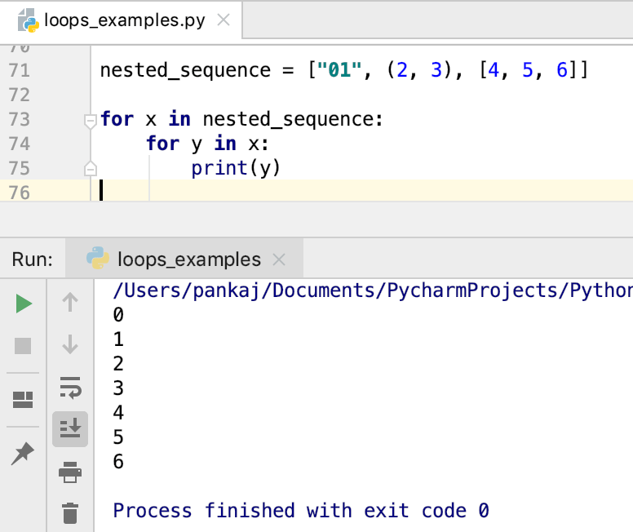Clear all console output trash icon
The height and width of the screenshot is (532, 633).
tap(70, 513)
